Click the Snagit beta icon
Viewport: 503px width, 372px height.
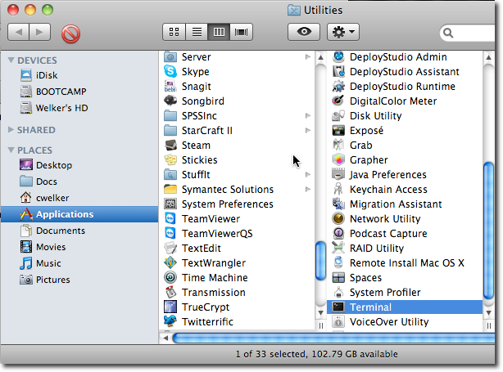pyautogui.click(x=170, y=86)
